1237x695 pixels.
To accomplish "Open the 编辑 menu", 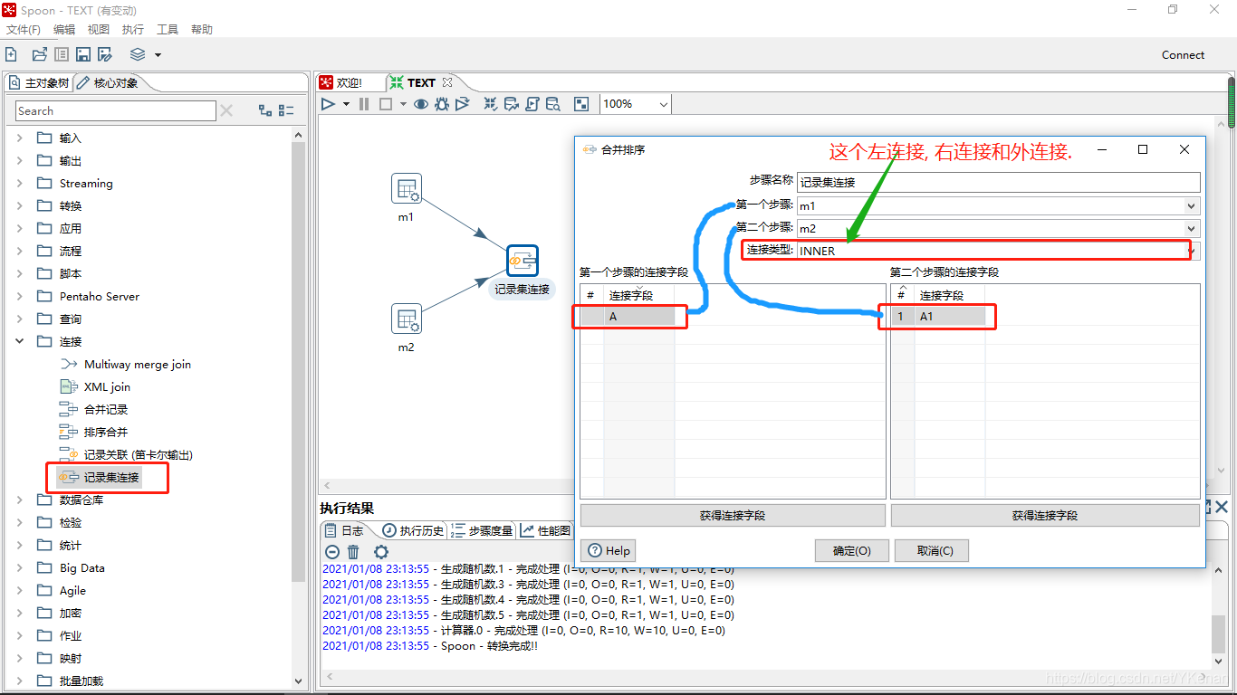I will coord(64,30).
